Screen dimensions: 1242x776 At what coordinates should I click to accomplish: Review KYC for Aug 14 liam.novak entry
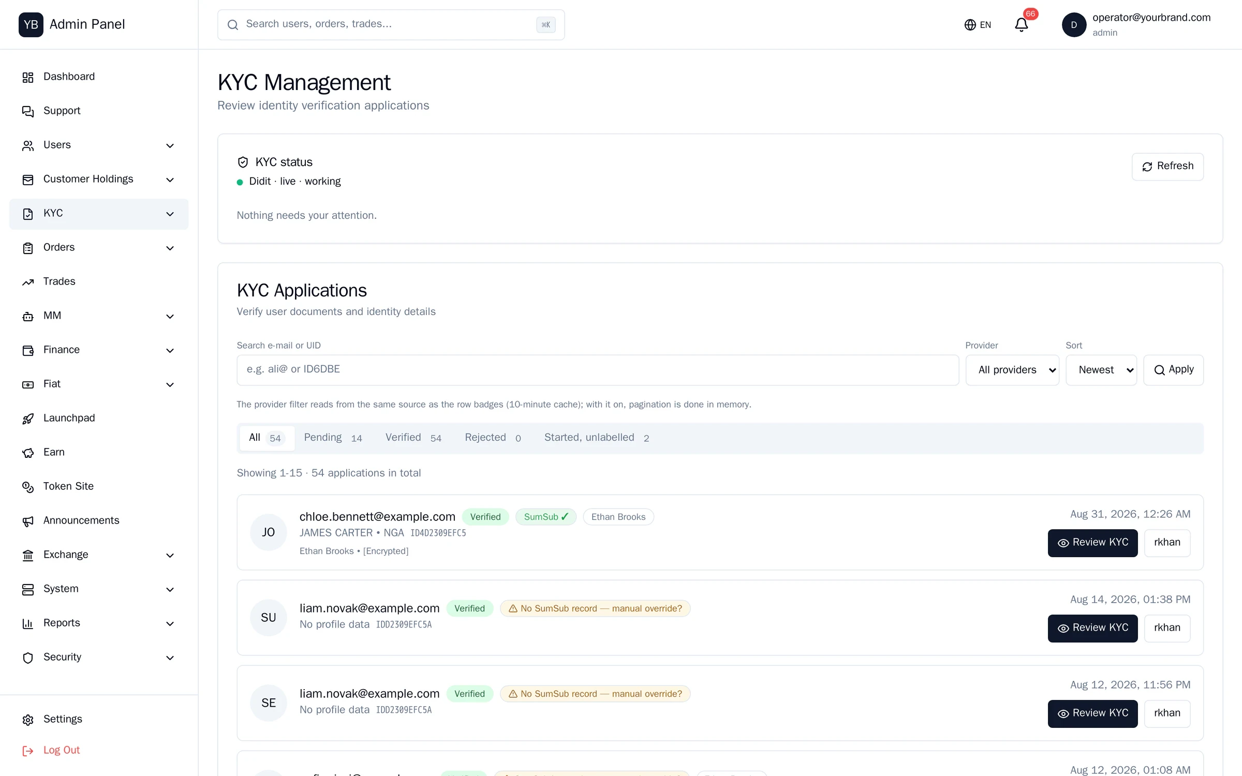tap(1092, 629)
